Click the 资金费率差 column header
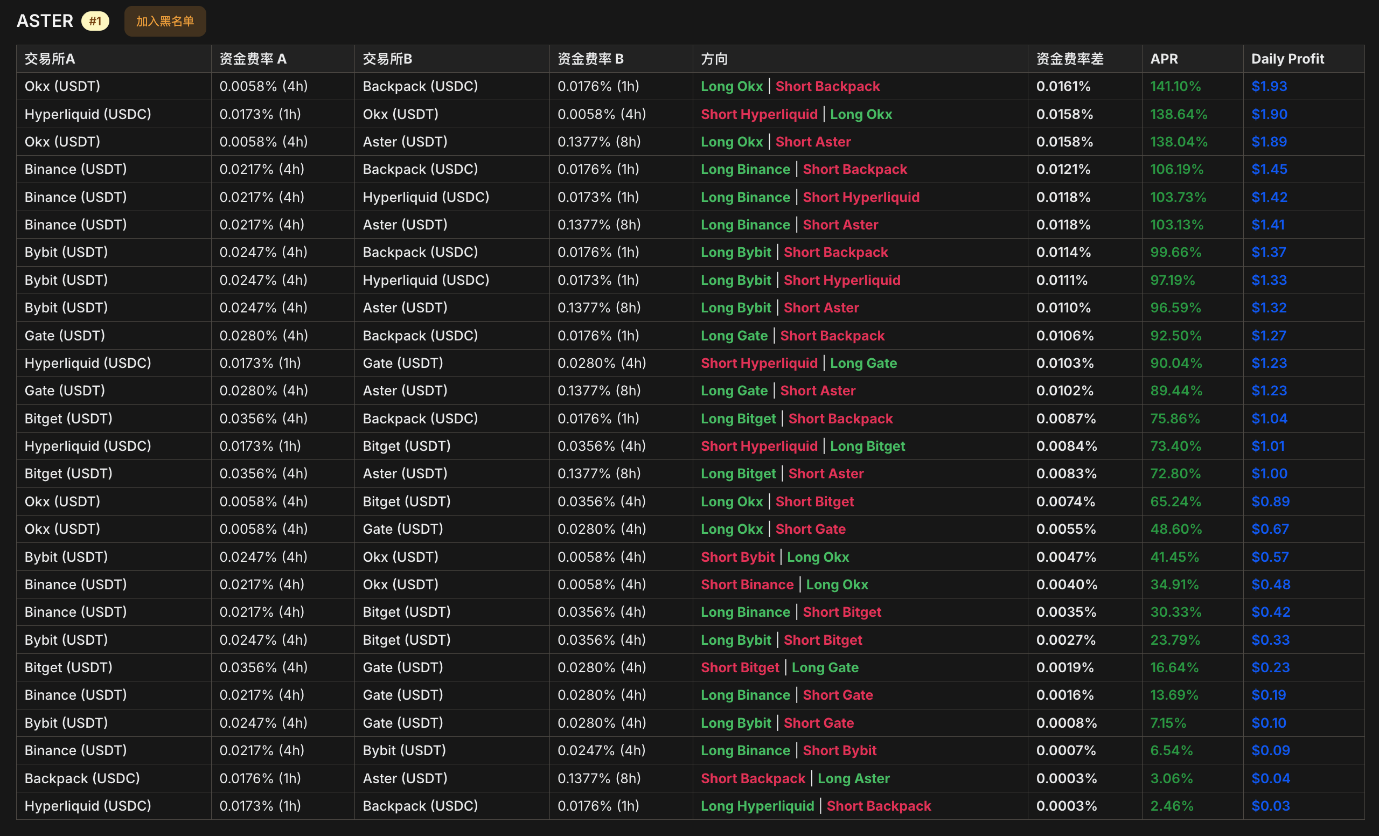 1069,59
